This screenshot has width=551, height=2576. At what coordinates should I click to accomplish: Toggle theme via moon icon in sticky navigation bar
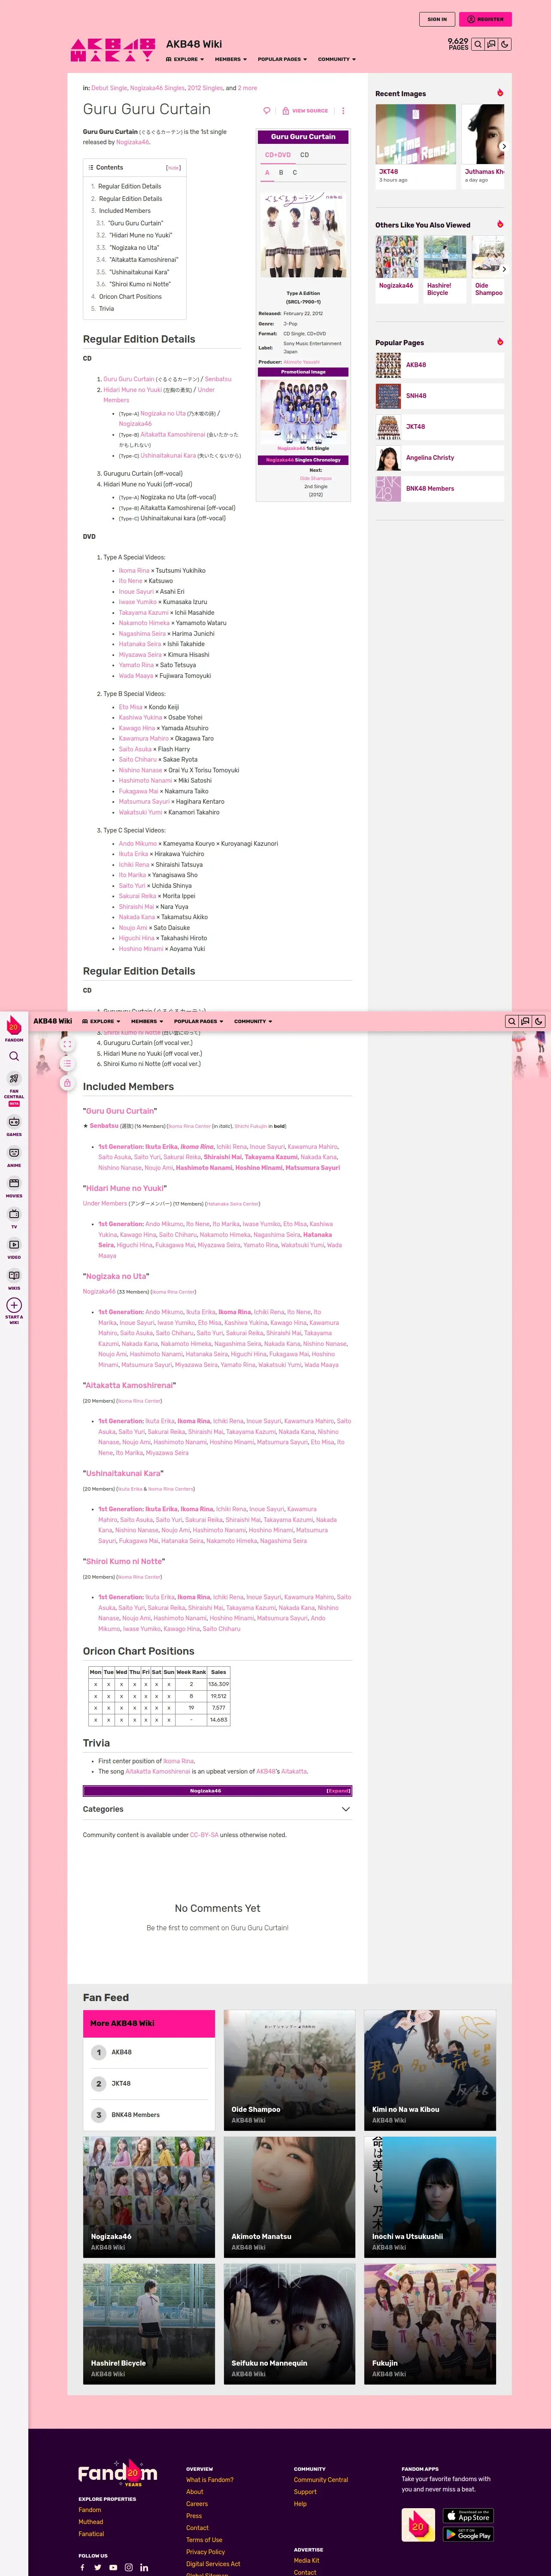pyautogui.click(x=538, y=1021)
